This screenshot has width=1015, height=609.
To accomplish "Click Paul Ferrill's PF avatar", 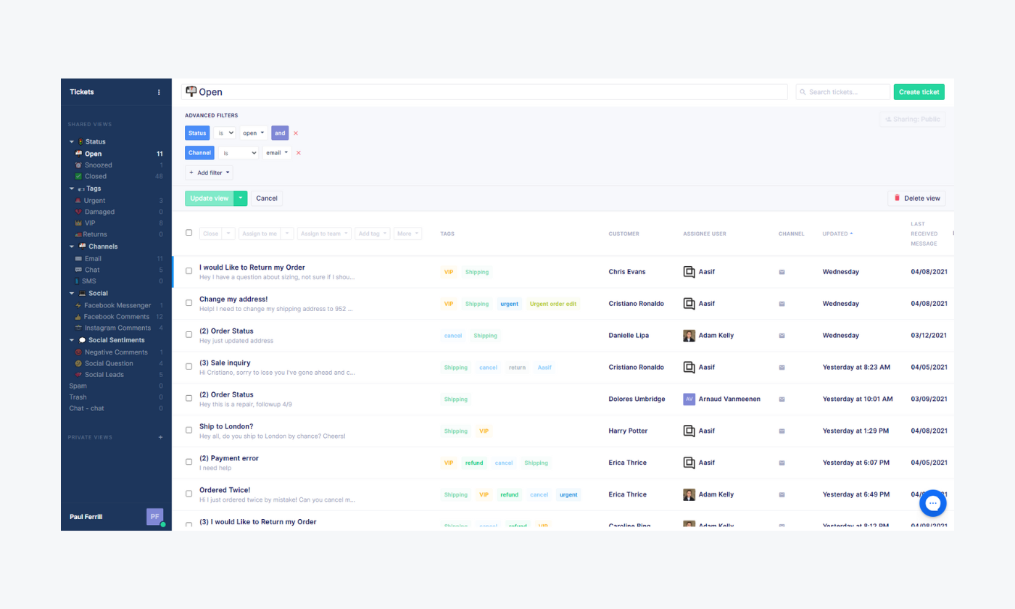I will coord(154,516).
